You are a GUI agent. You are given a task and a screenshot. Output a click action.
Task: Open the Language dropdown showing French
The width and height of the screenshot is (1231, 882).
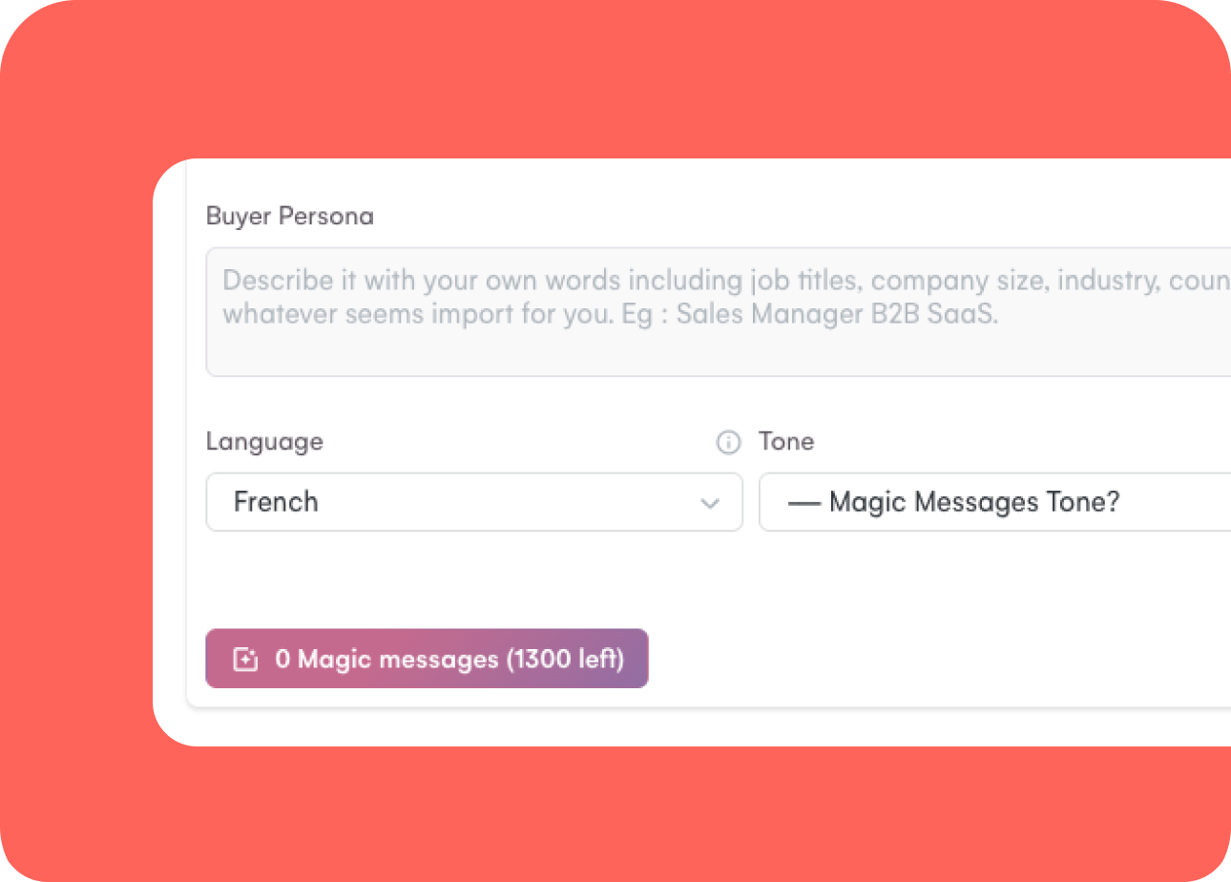click(x=474, y=502)
